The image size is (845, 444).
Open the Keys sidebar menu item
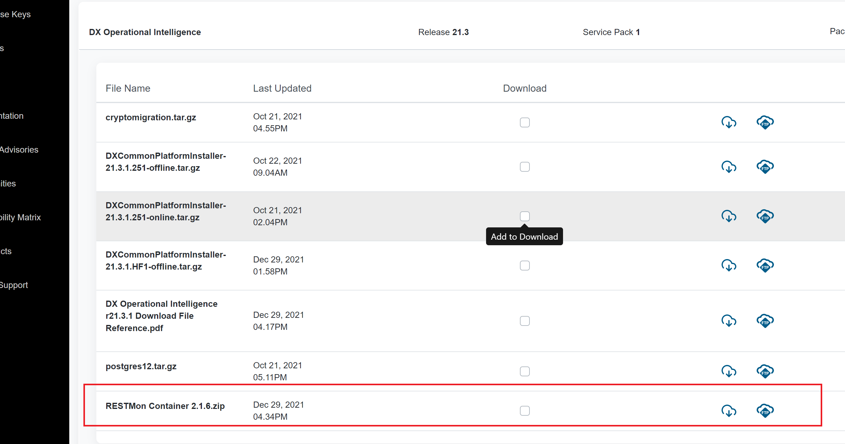tap(15, 14)
